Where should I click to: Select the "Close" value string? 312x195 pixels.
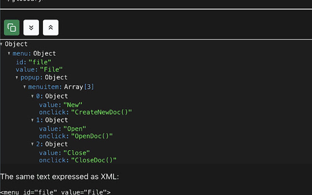tap(76, 153)
